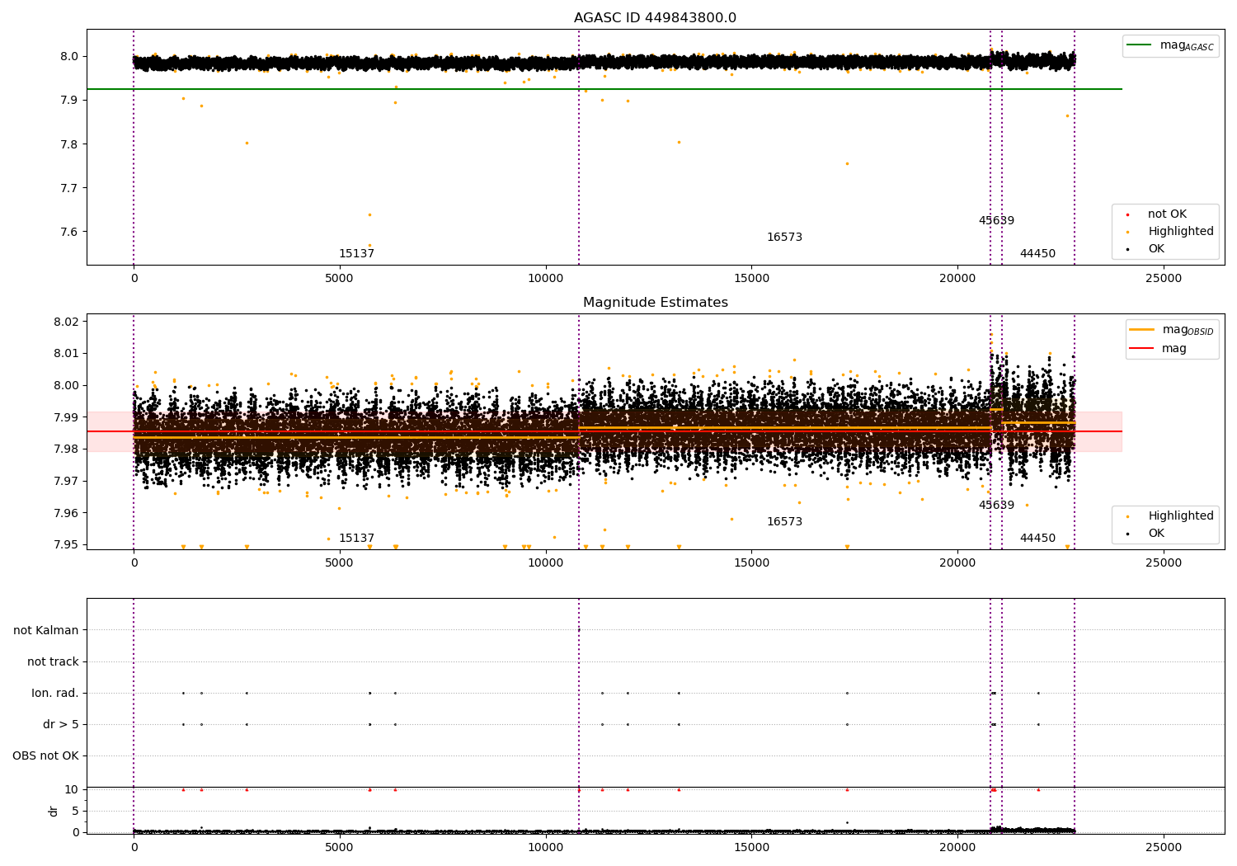1237x866 pixels.
Task: Click obsid label 15137 in AGASC ID plot
Action: tap(356, 254)
